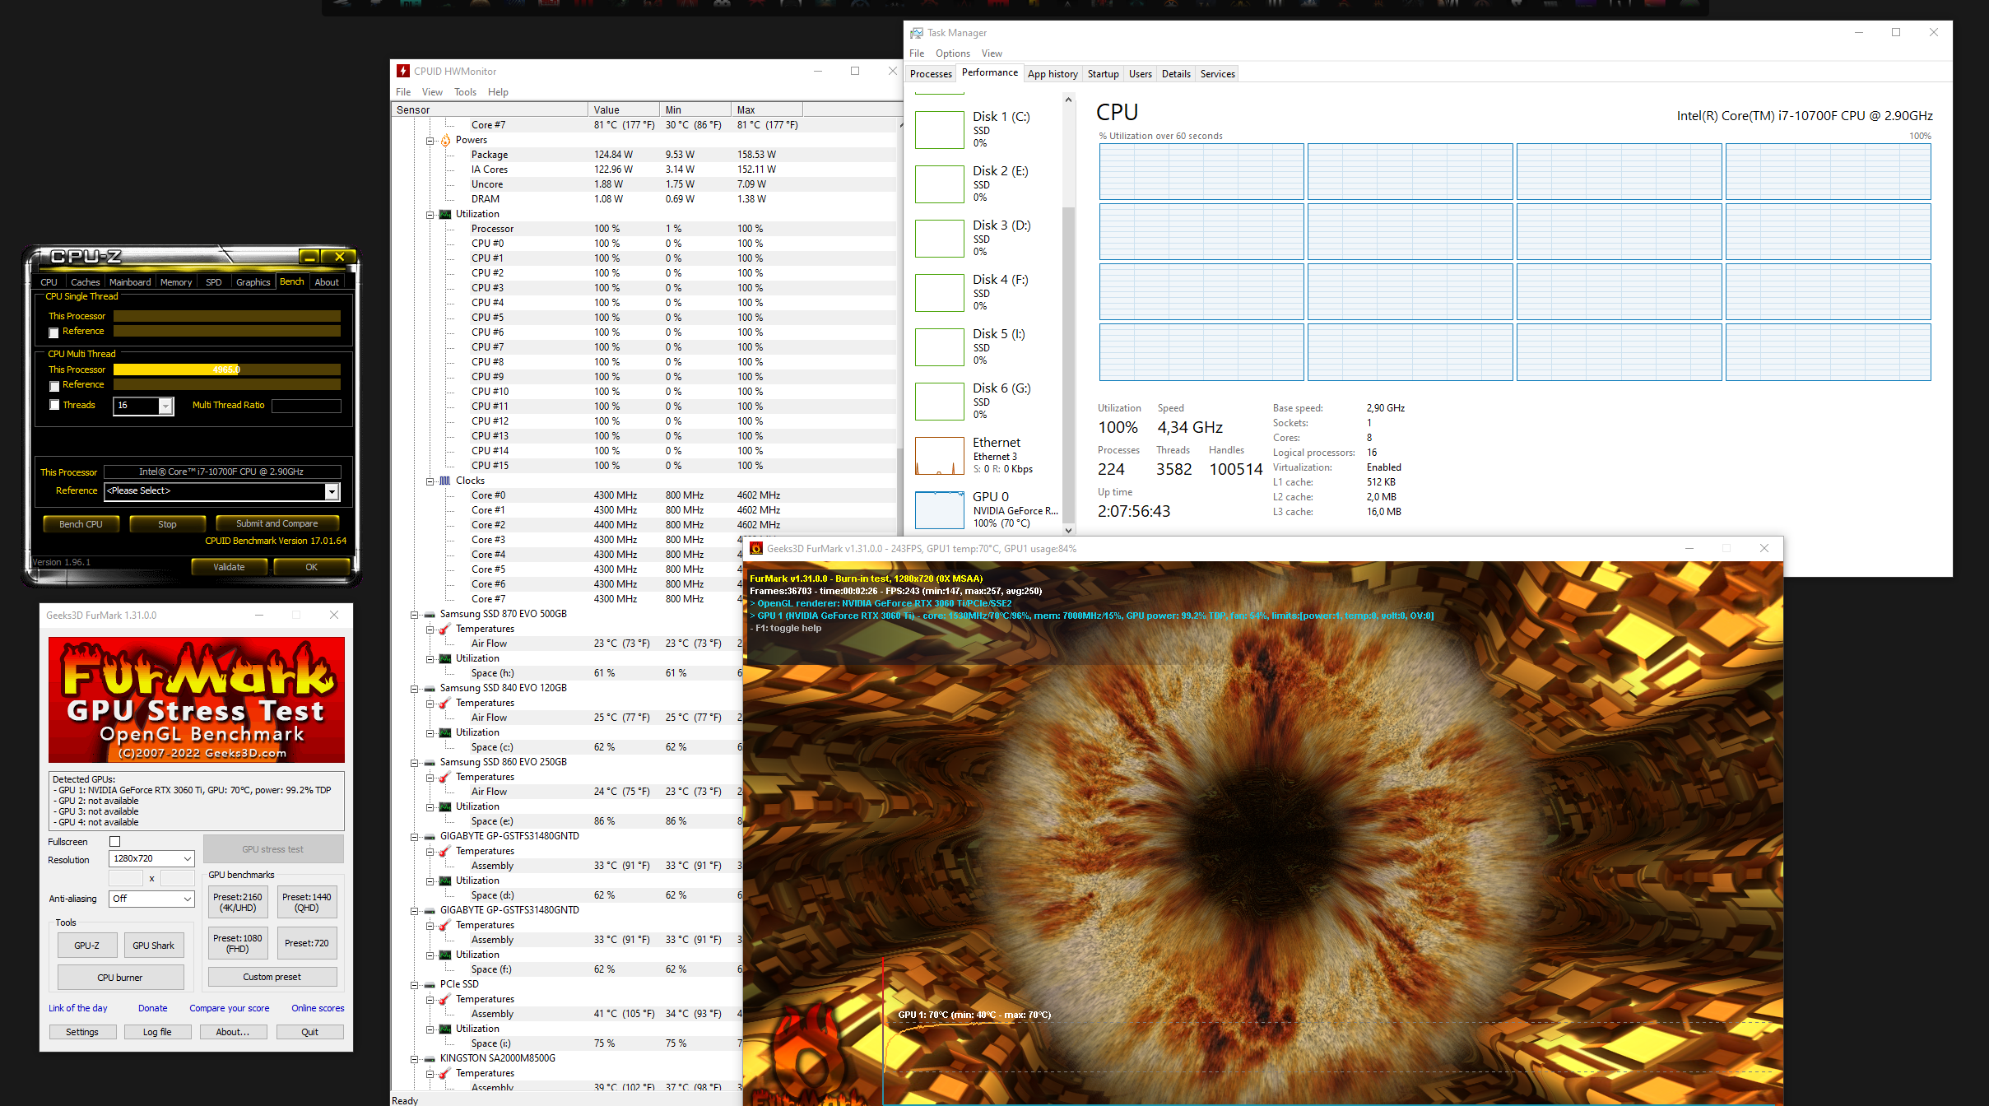This screenshot has width=1989, height=1106.
Task: Click the Bench CPU button
Action: [81, 524]
